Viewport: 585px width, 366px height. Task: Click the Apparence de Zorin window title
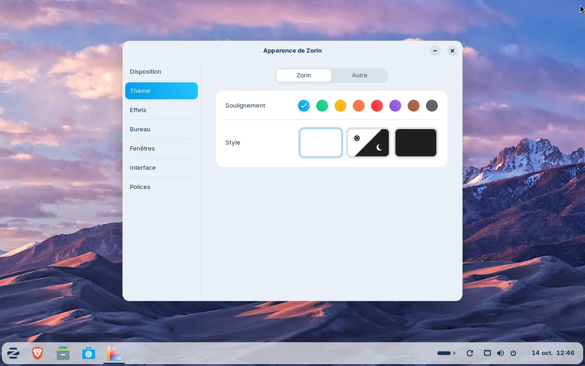pyautogui.click(x=292, y=51)
